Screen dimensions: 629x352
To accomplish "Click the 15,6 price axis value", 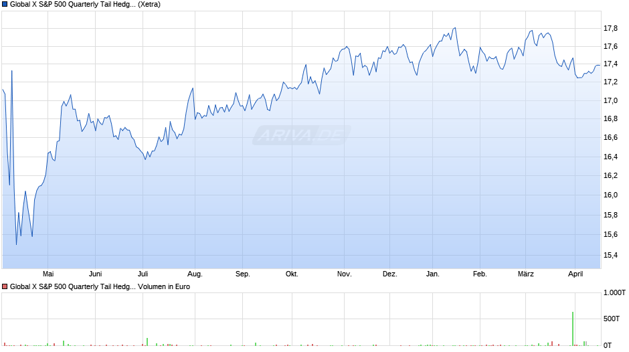I will point(610,234).
